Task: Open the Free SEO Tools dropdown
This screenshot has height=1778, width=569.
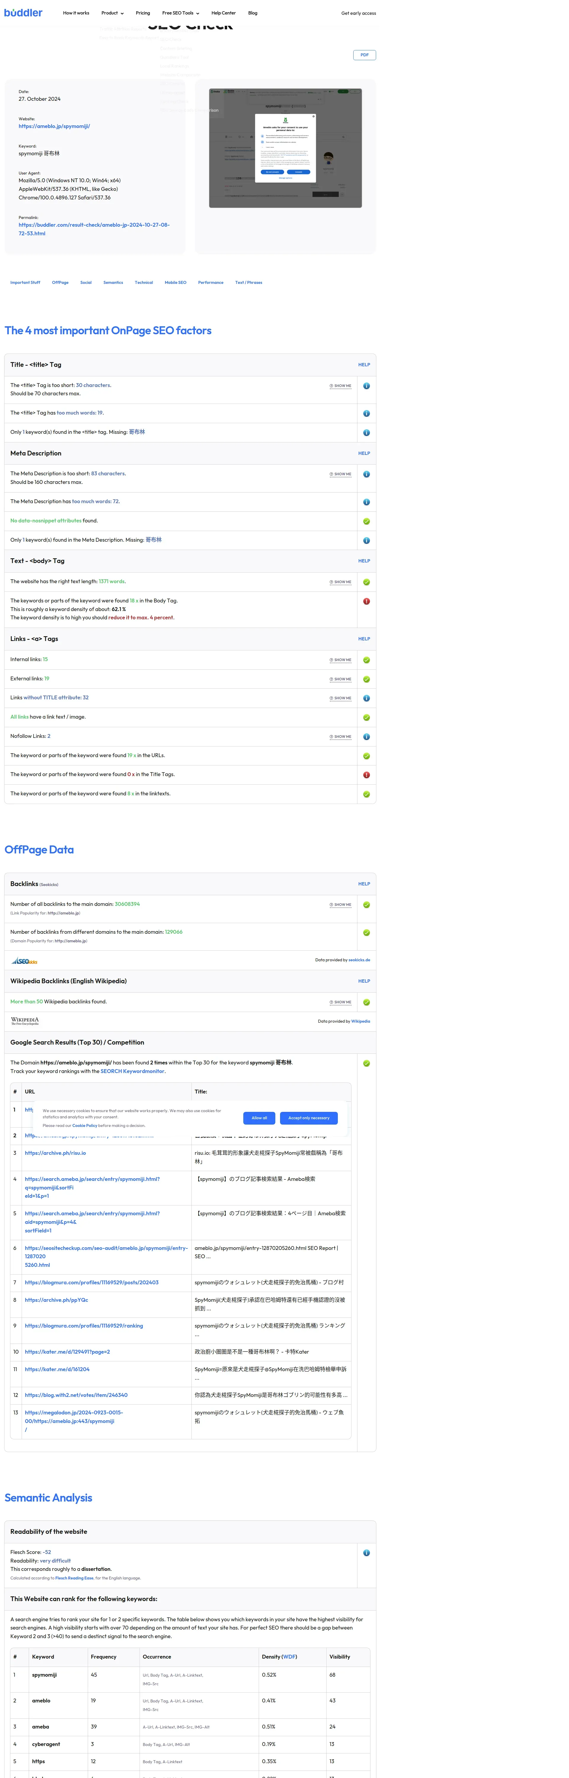Action: click(181, 13)
